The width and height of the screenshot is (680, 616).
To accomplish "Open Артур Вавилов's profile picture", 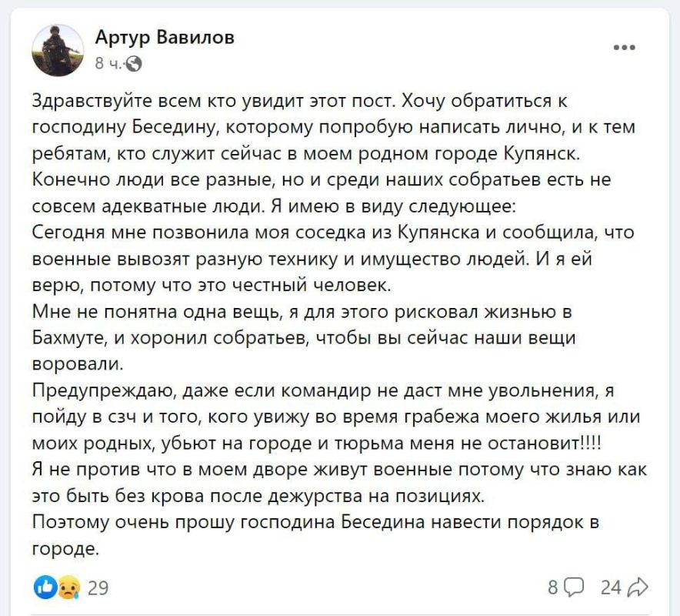I will coord(58,50).
